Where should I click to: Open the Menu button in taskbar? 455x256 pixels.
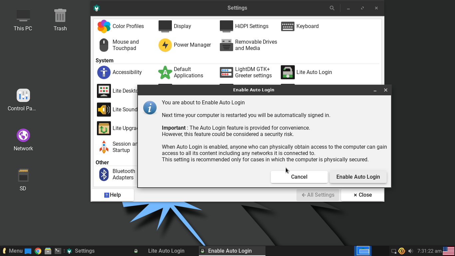(x=12, y=251)
